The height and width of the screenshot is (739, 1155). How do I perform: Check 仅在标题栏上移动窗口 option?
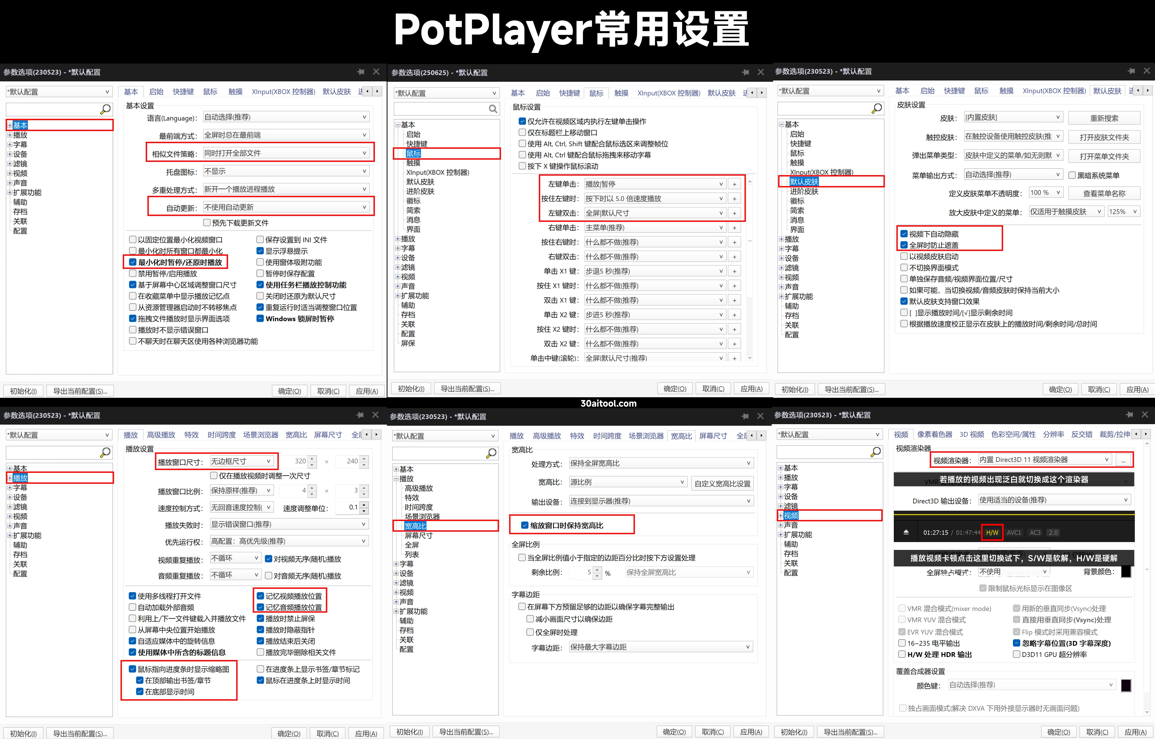click(522, 133)
